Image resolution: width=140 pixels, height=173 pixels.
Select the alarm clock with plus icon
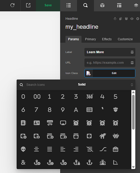[x=102, y=123]
